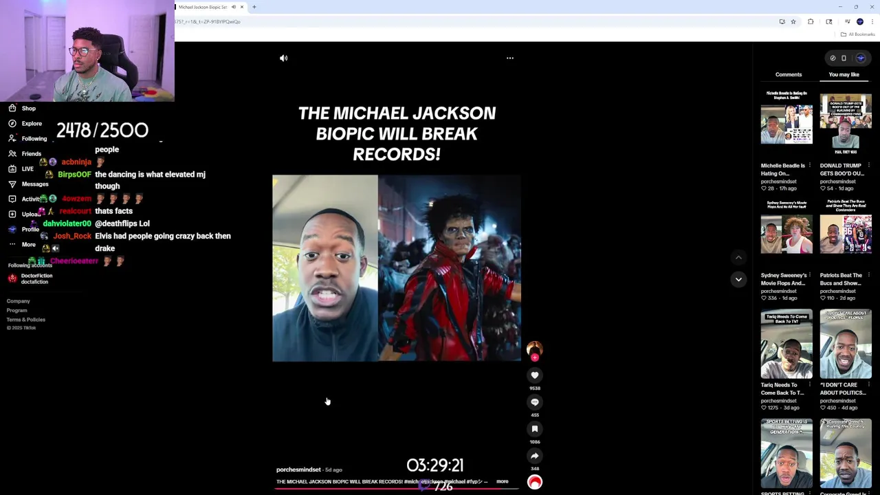Open the LIVE section

[21, 168]
